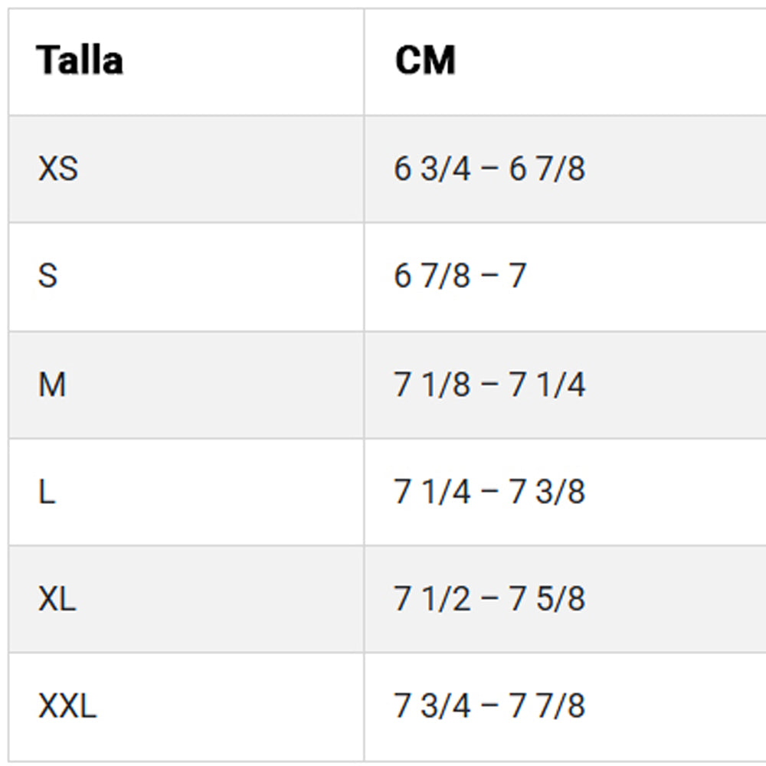Click the 7 3/8 value in L row

(x=547, y=491)
